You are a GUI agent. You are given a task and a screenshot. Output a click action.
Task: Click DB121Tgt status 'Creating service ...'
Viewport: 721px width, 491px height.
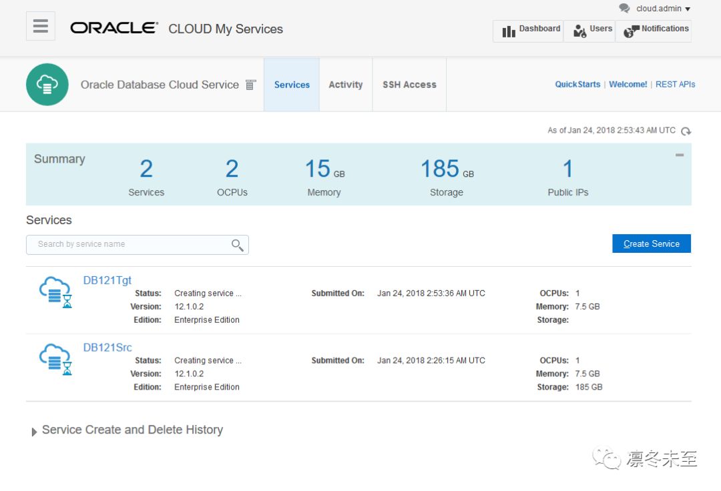click(208, 293)
